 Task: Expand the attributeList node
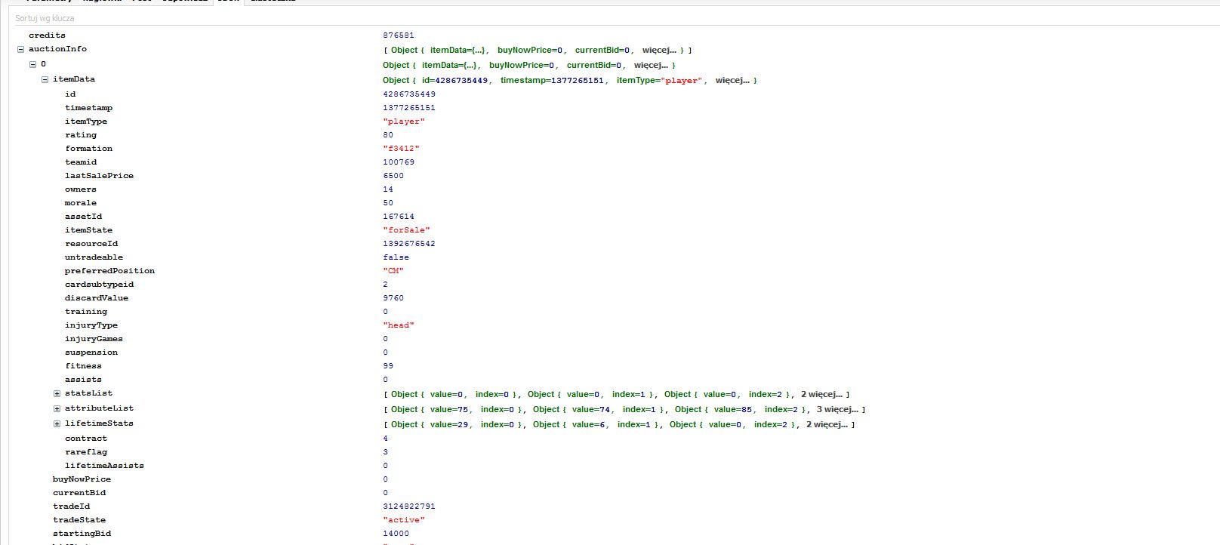(57, 408)
